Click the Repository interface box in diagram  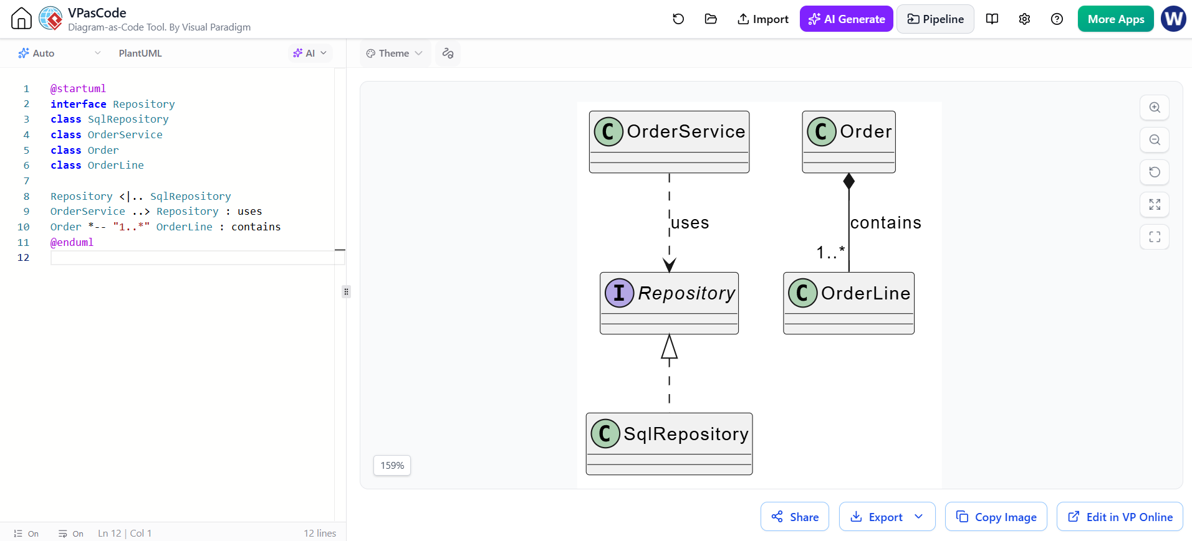coord(669,303)
